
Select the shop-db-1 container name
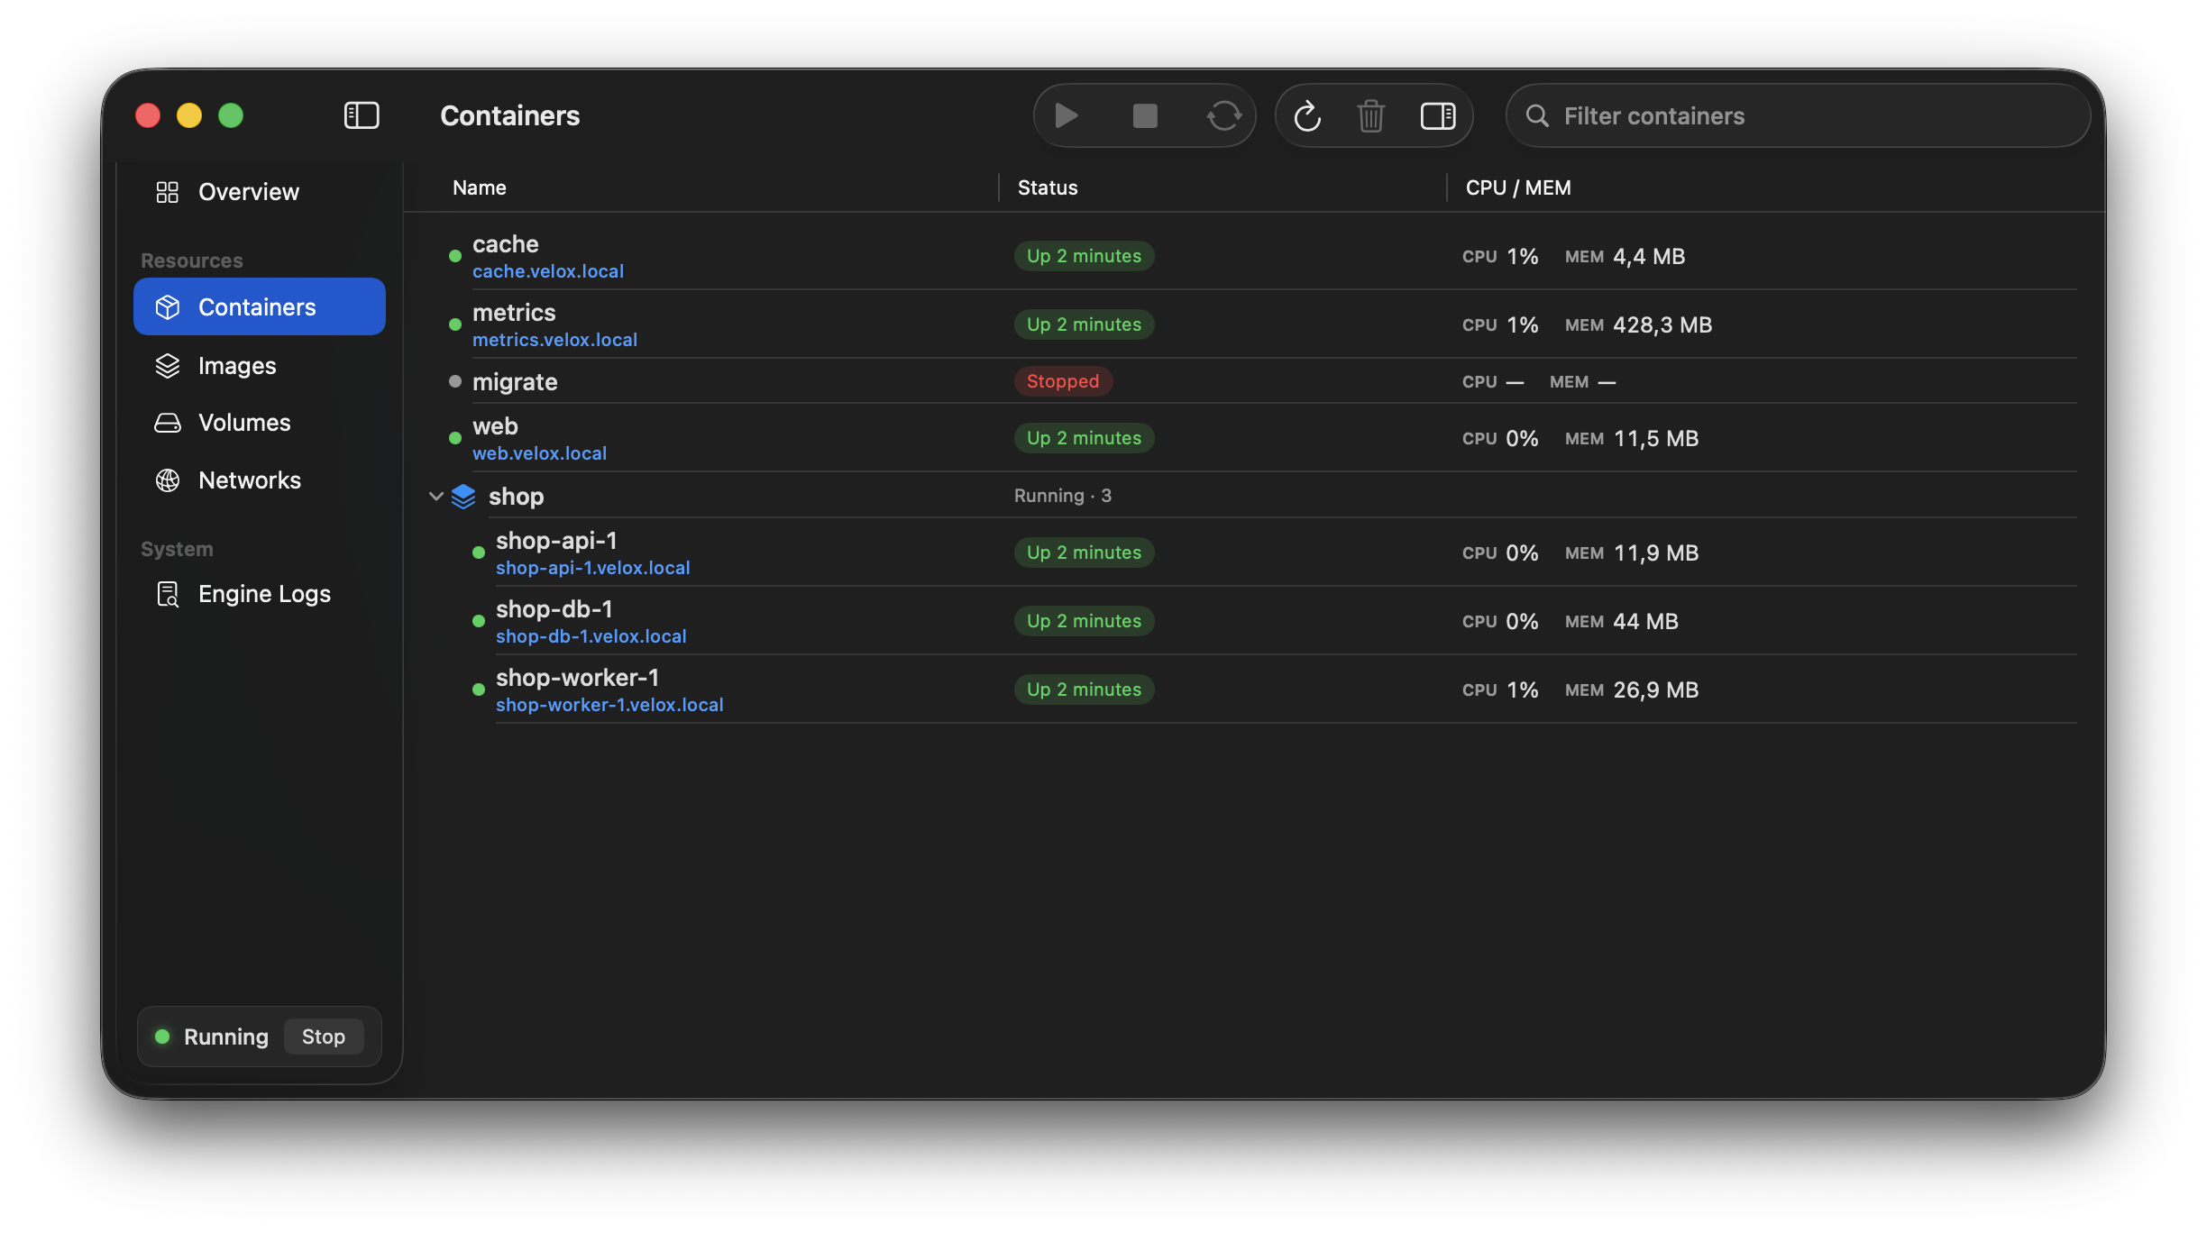[554, 609]
